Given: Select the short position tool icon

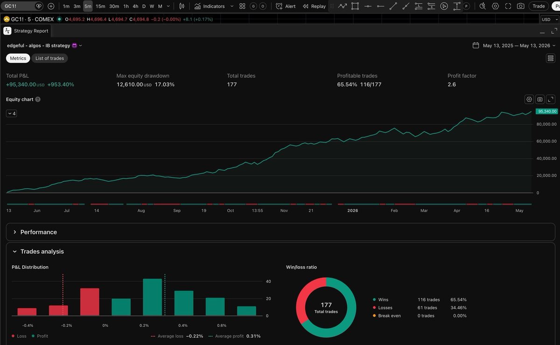Looking at the screenshot, I should (431, 6).
